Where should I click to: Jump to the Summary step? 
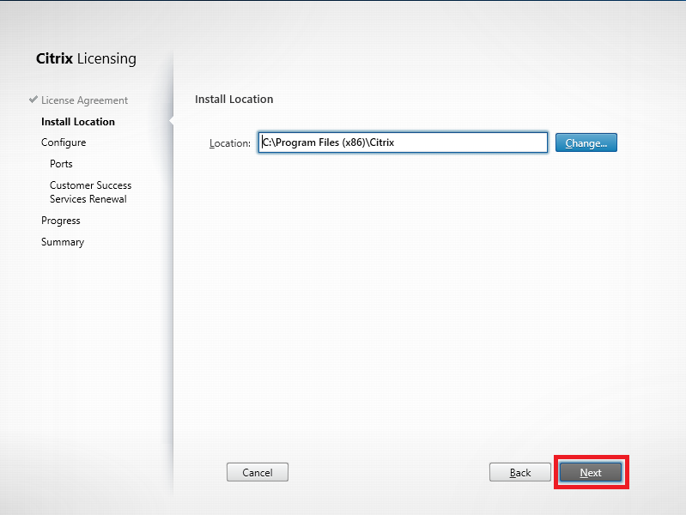click(x=63, y=242)
